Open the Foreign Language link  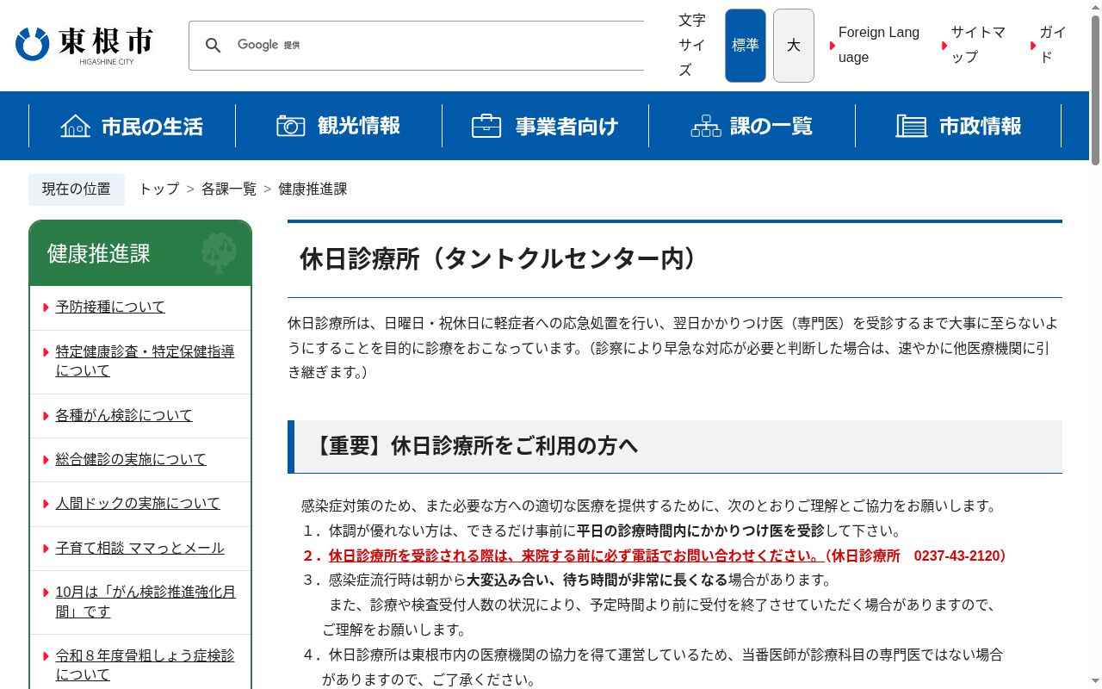point(879,45)
